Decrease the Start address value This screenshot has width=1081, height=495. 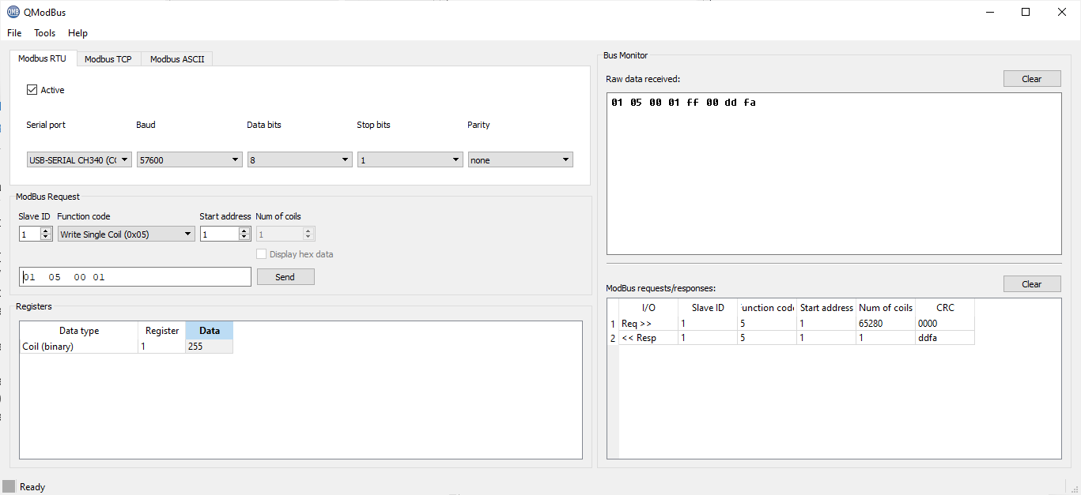tap(244, 237)
